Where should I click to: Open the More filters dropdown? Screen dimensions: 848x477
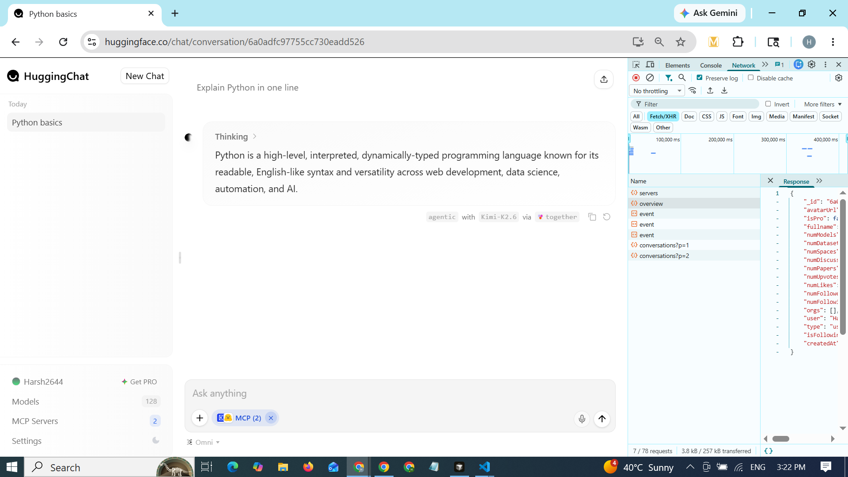pyautogui.click(x=823, y=104)
